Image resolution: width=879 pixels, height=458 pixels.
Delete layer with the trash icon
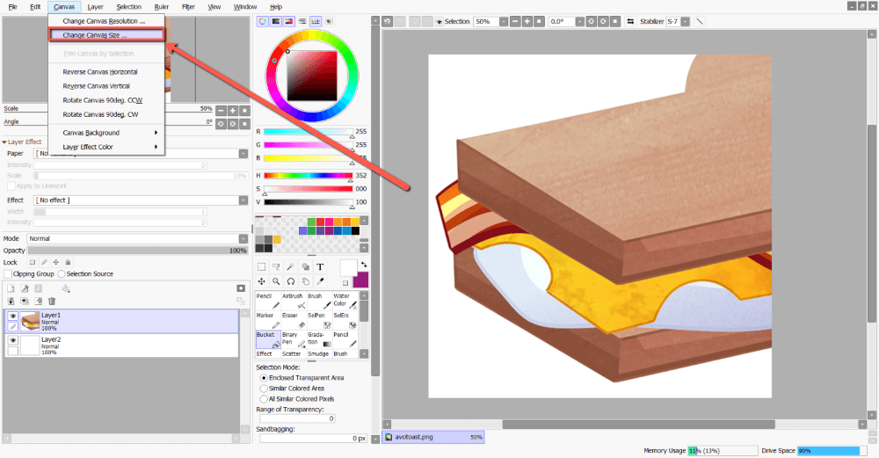coord(52,301)
